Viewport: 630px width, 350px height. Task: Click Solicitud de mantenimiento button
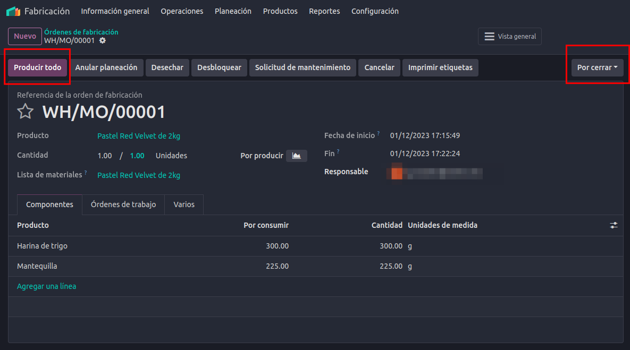point(303,67)
